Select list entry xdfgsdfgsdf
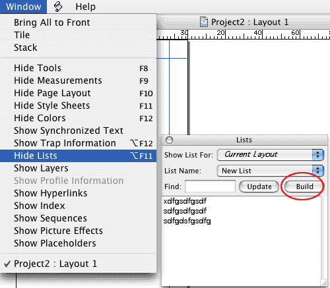 coord(185,201)
